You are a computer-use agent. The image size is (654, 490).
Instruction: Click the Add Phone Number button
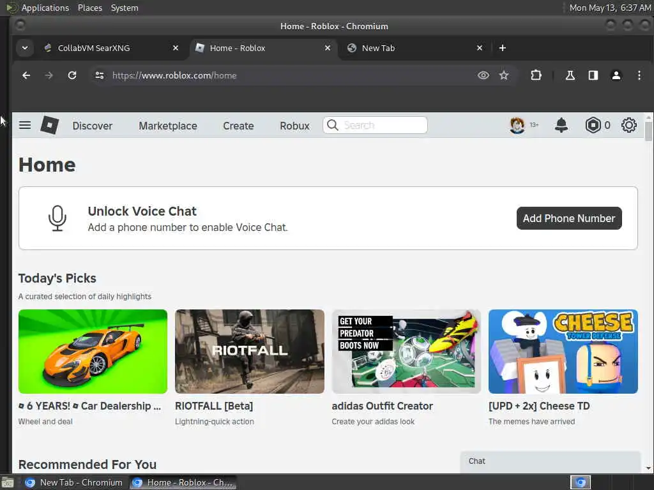pos(569,218)
